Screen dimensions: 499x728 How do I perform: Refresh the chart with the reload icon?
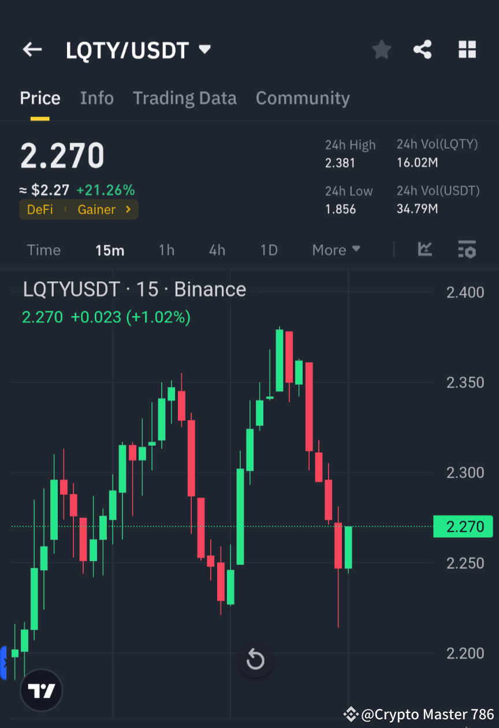[x=255, y=659]
